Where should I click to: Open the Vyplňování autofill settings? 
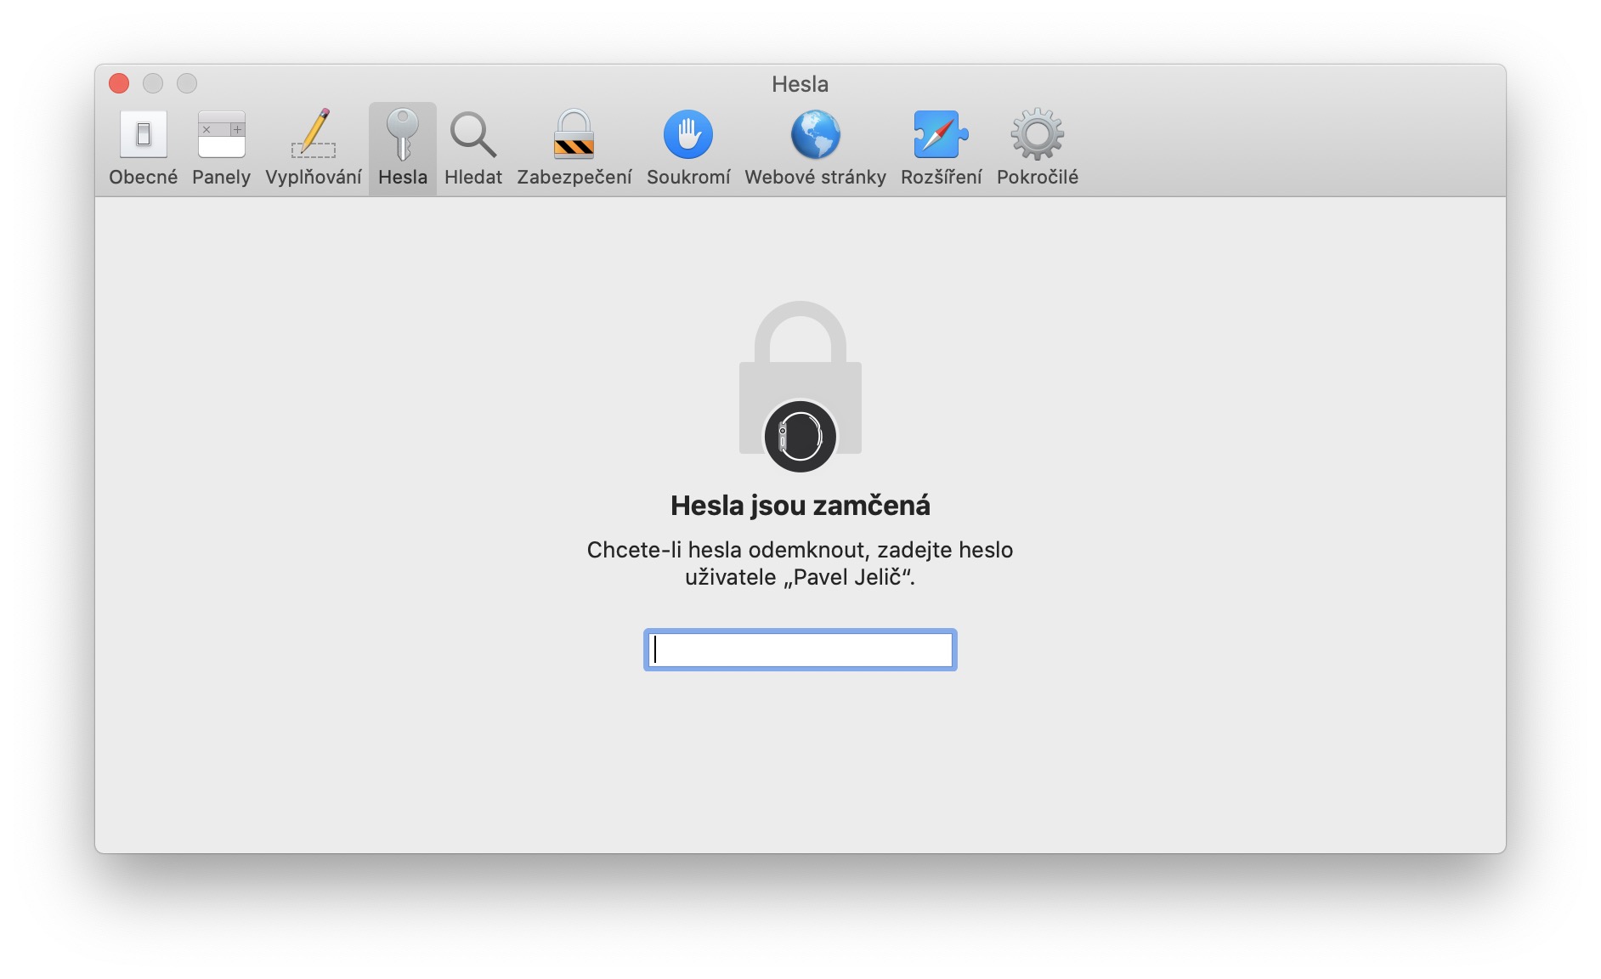coord(314,148)
